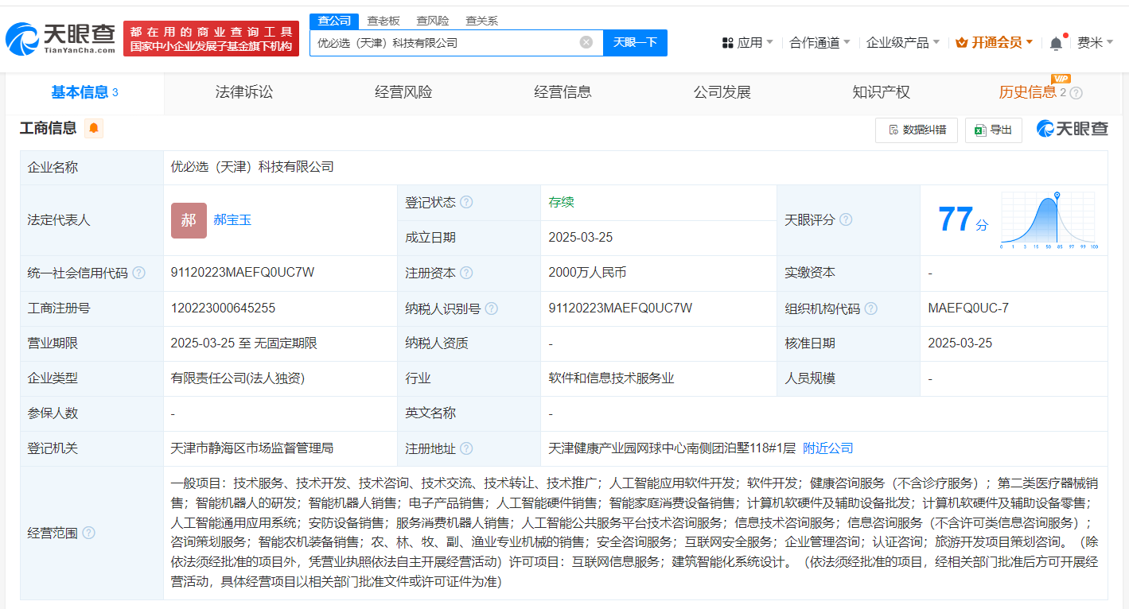Click help icon beside 天眼评分
Viewport: 1129px width, 609px height.
tap(846, 219)
